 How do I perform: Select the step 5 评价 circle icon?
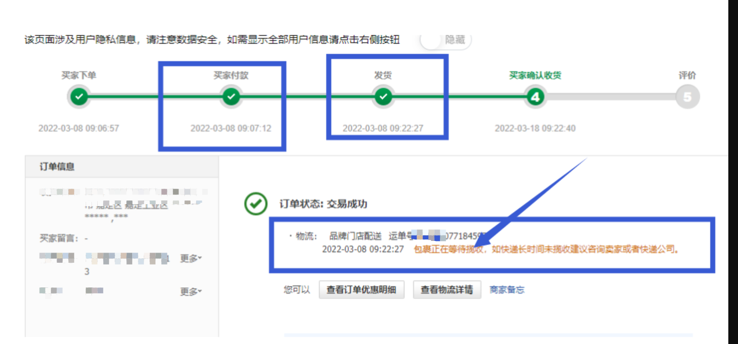[687, 97]
